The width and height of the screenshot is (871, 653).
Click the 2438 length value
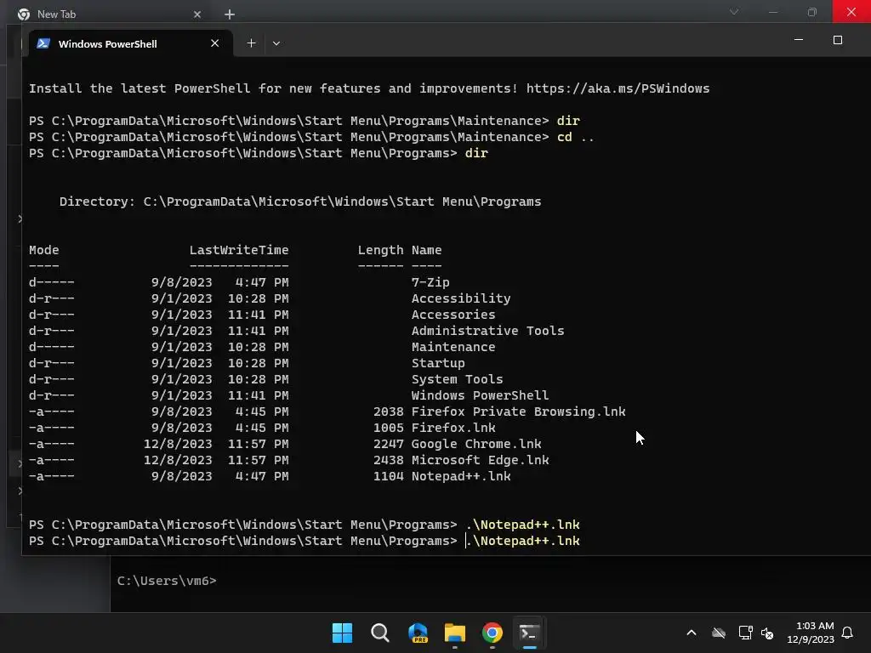[x=388, y=460]
